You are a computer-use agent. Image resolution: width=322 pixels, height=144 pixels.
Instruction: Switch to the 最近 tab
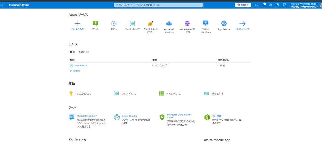pyautogui.click(x=72, y=52)
